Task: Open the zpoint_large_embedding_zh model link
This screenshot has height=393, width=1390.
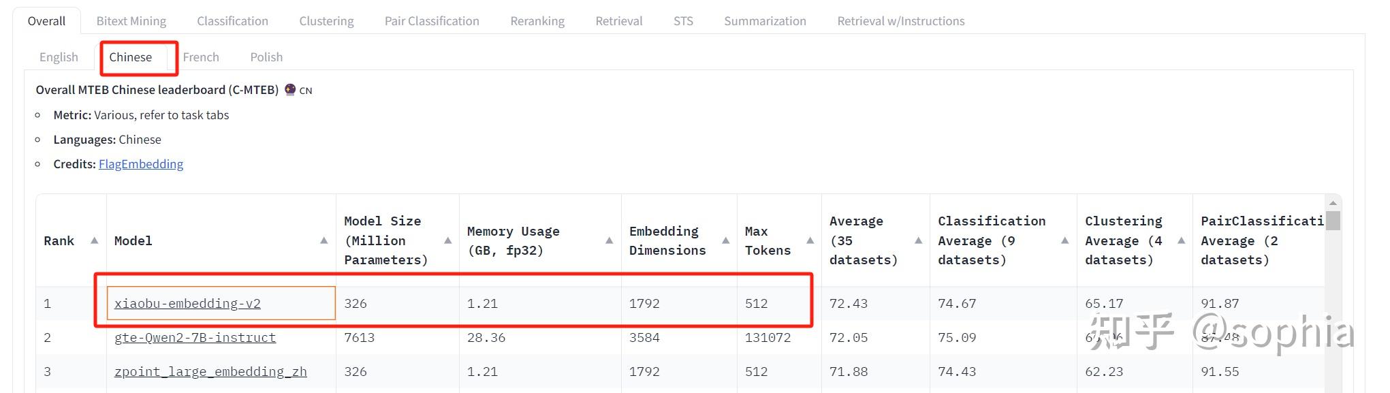Action: point(210,371)
